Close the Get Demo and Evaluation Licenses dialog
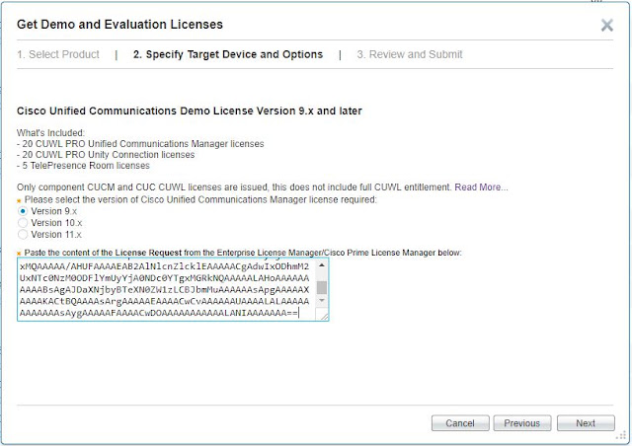The image size is (632, 446). point(606,25)
